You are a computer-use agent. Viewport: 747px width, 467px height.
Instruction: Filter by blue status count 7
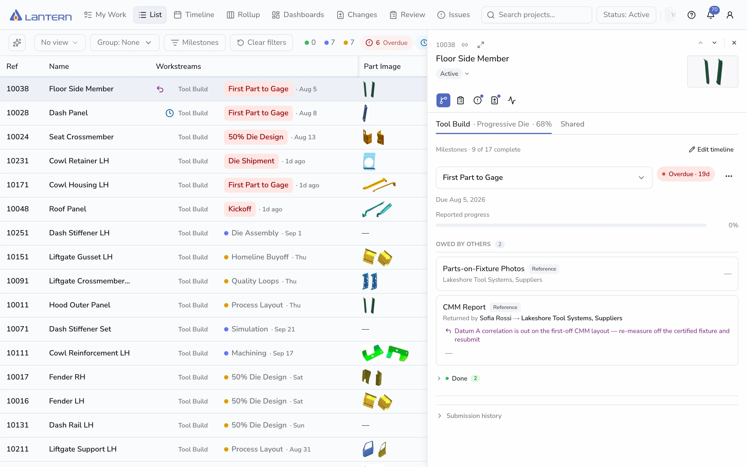[x=330, y=43]
